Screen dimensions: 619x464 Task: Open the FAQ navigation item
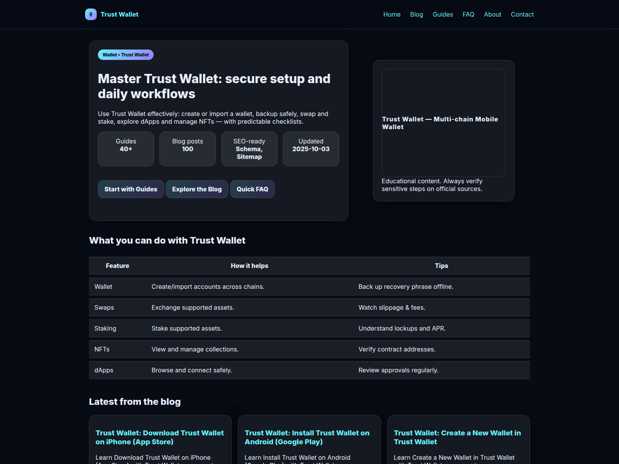[x=469, y=14]
